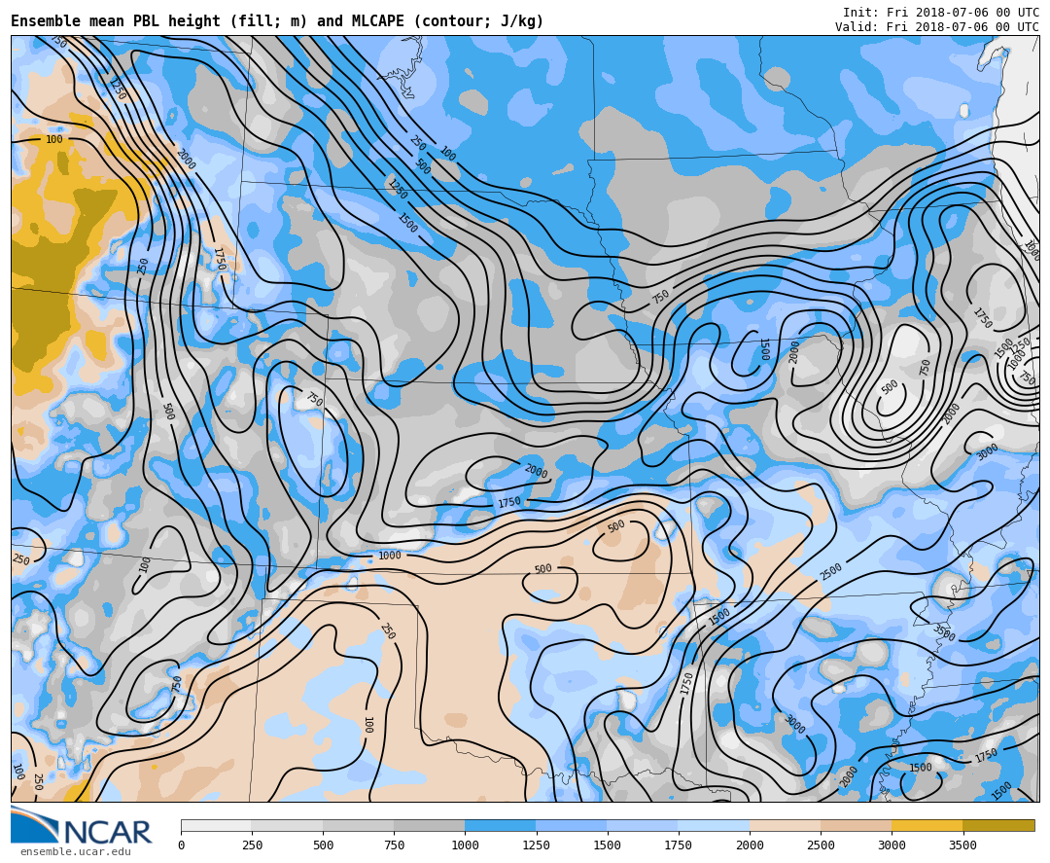The height and width of the screenshot is (863, 1050).
Task: Click the colorbar tick label 2000
Action: point(750,845)
